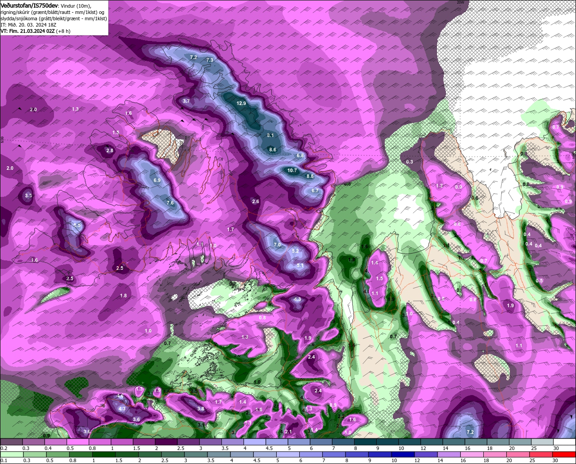
Task: Click the 8.6 value on the map
Action: click(x=273, y=150)
